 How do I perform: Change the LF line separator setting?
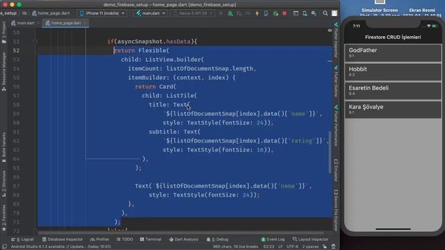click(281, 247)
